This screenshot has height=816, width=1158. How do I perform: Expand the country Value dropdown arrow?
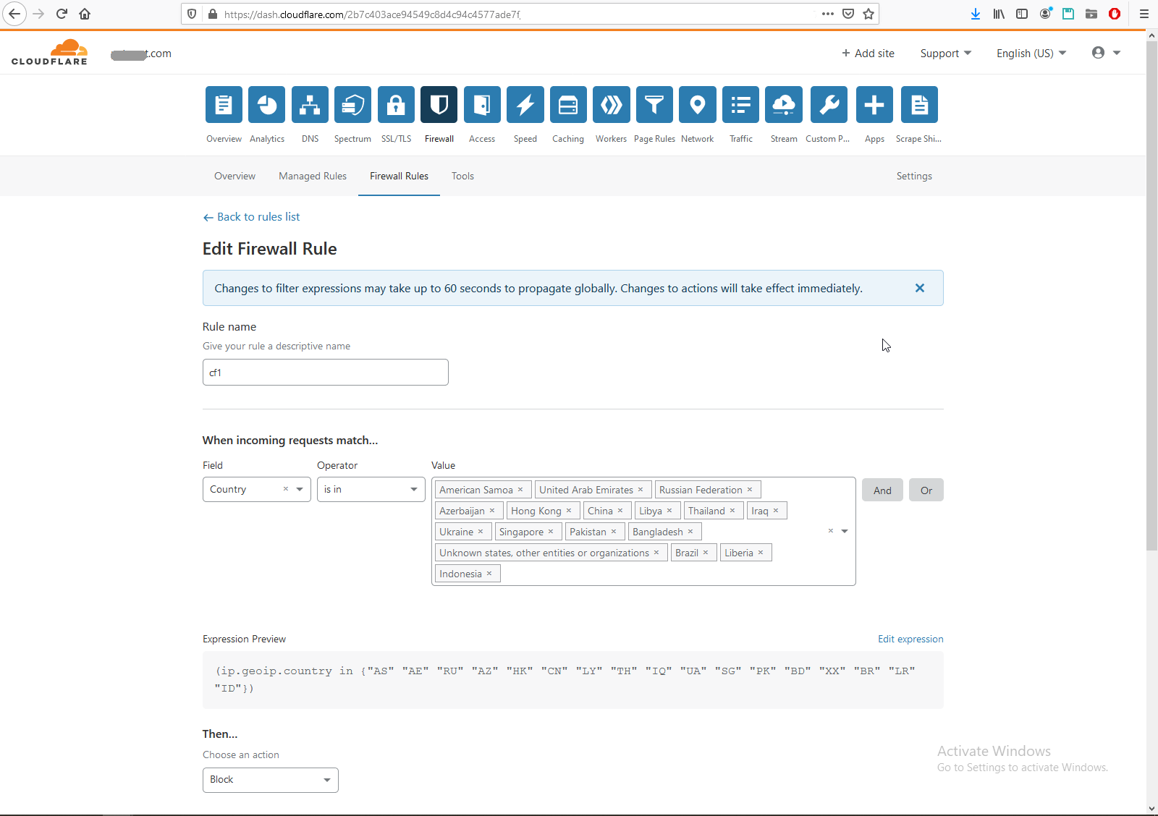click(845, 531)
